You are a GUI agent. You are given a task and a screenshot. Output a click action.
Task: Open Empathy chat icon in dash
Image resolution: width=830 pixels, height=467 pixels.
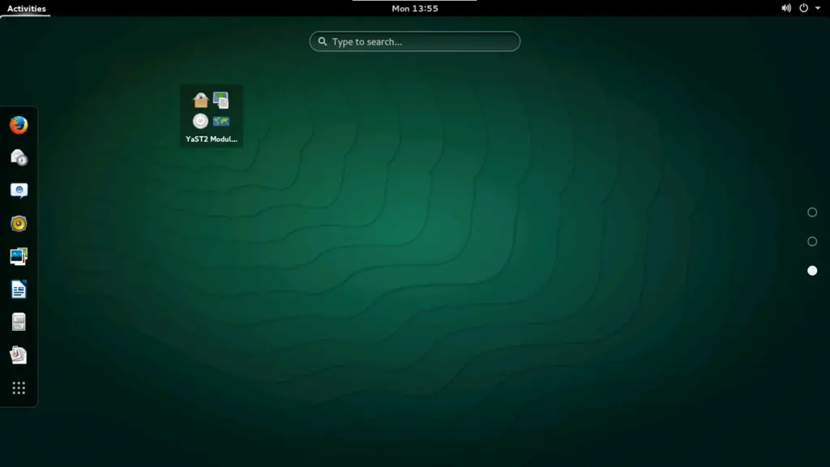(x=19, y=191)
